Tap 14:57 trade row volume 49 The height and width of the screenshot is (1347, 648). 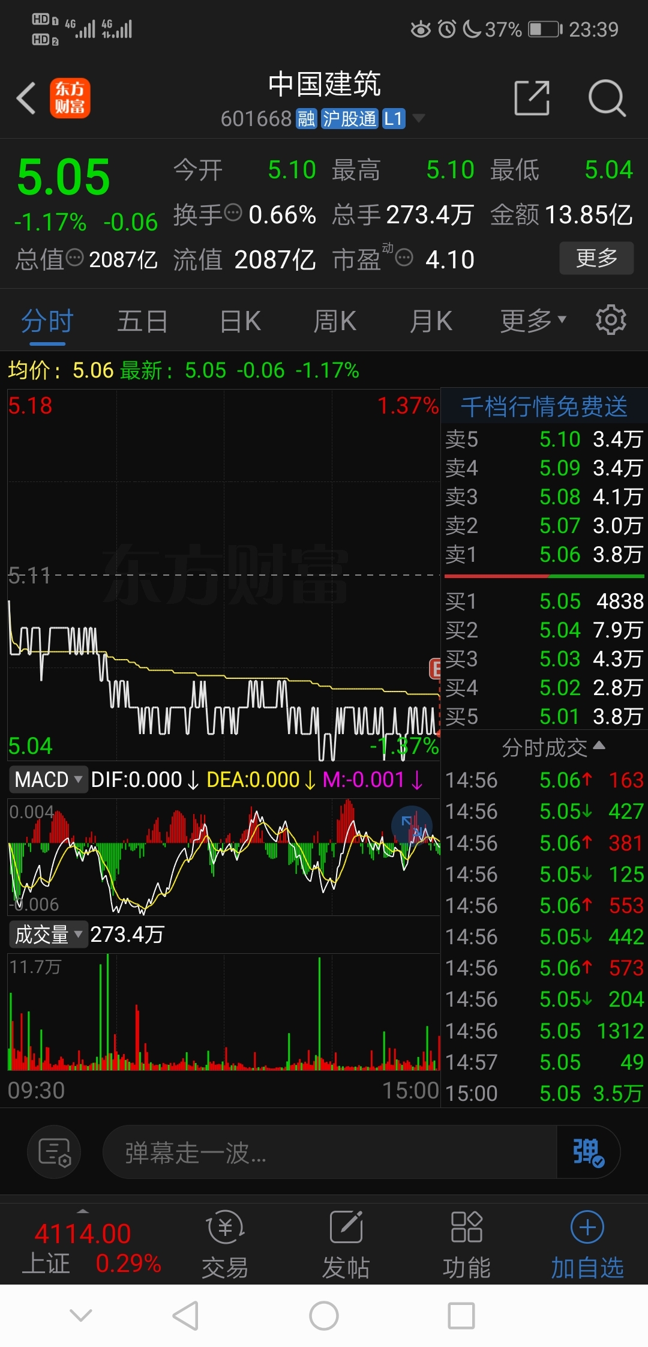(x=544, y=1062)
